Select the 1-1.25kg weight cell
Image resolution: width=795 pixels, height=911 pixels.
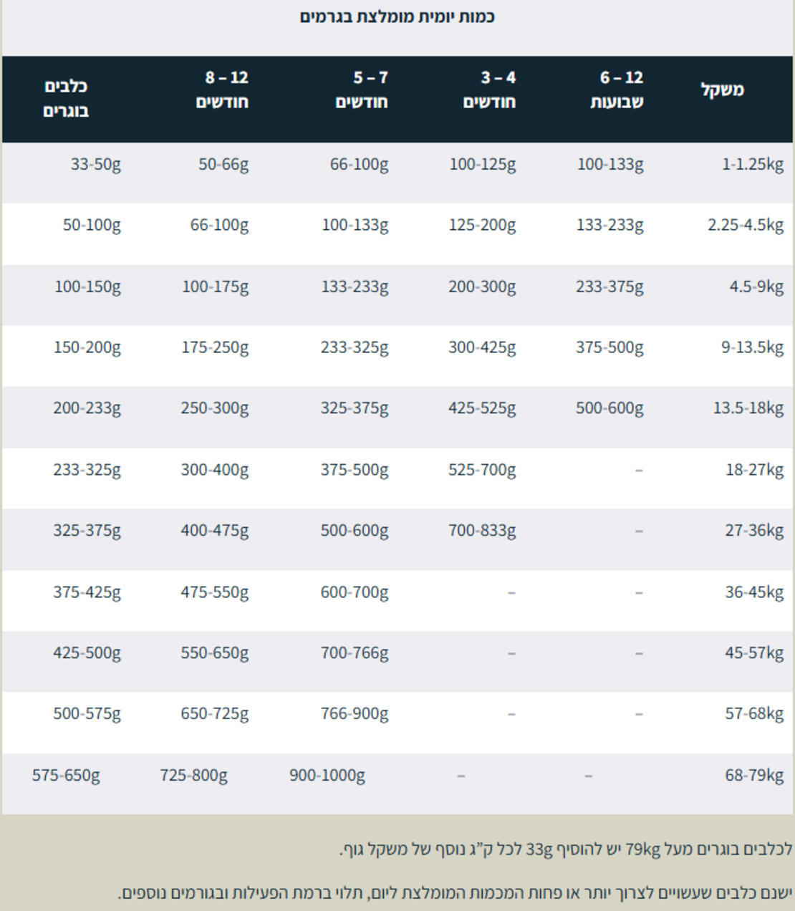pyautogui.click(x=752, y=165)
